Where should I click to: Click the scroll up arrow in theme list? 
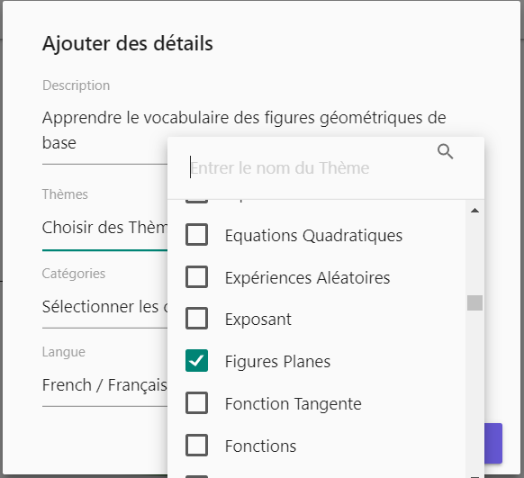pos(474,211)
